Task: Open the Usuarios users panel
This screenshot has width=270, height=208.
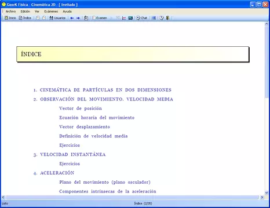Action: tap(57, 18)
